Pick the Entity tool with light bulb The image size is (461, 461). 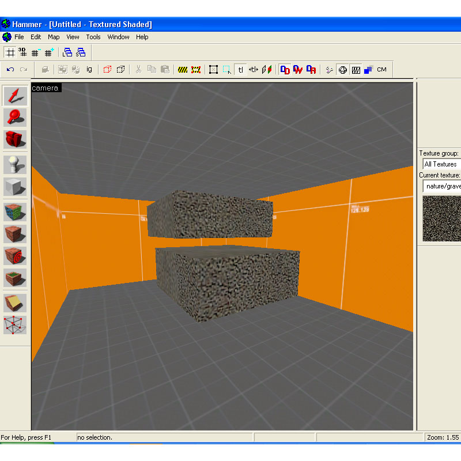coord(16,165)
